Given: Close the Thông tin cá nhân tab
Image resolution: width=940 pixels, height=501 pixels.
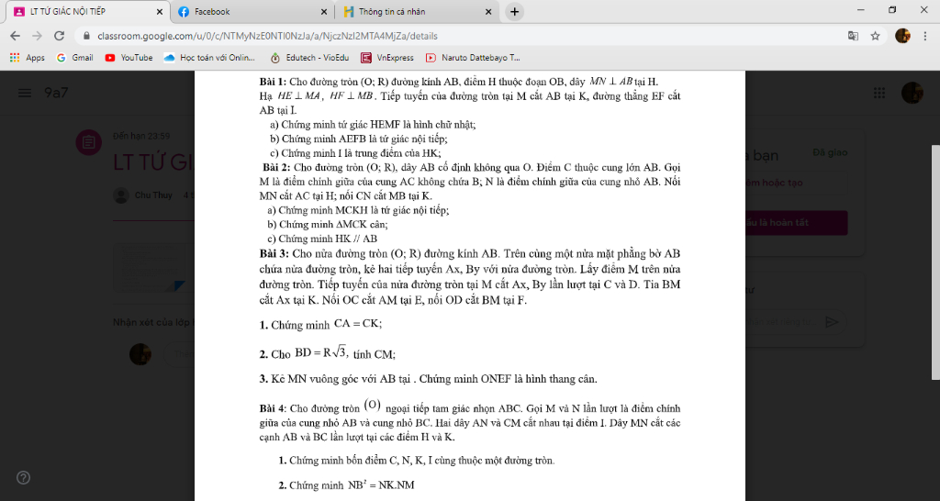Looking at the screenshot, I should 488,11.
